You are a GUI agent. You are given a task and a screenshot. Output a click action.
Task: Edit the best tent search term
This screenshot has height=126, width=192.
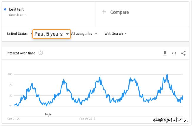pyautogui.click(x=16, y=9)
